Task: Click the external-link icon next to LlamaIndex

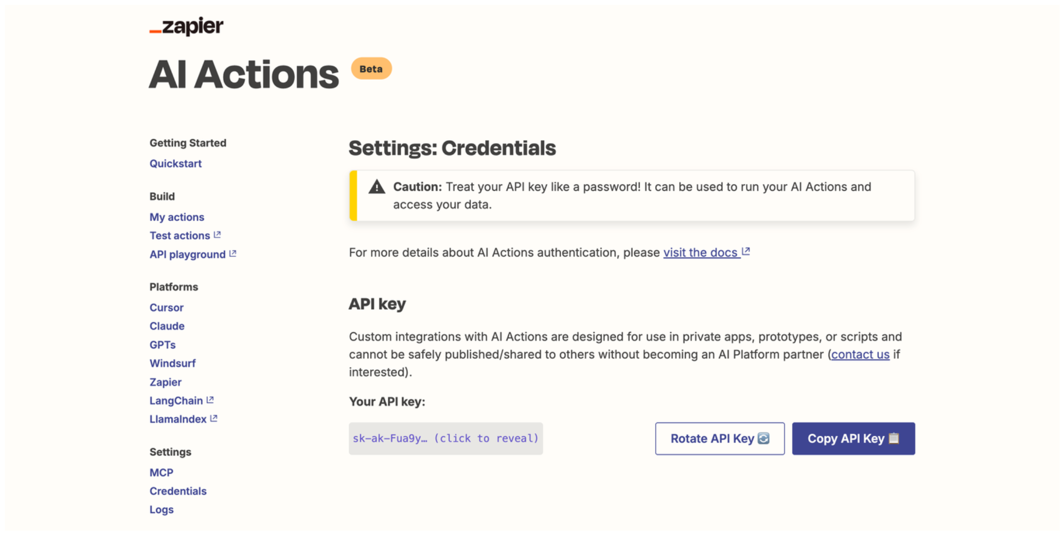Action: (x=214, y=418)
